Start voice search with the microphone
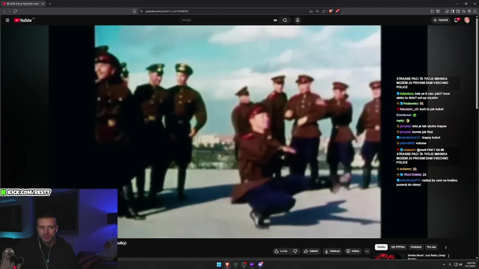 tap(298, 20)
